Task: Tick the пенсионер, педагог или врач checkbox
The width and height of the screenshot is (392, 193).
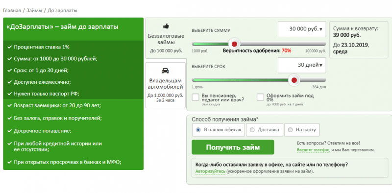Action: pos(196,97)
